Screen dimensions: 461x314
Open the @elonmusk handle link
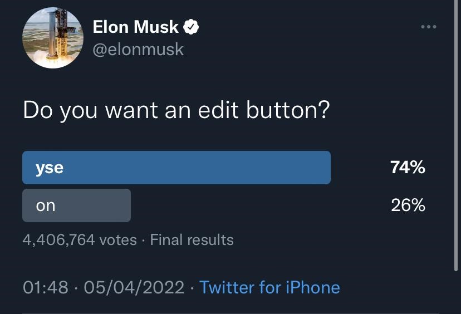(x=138, y=49)
